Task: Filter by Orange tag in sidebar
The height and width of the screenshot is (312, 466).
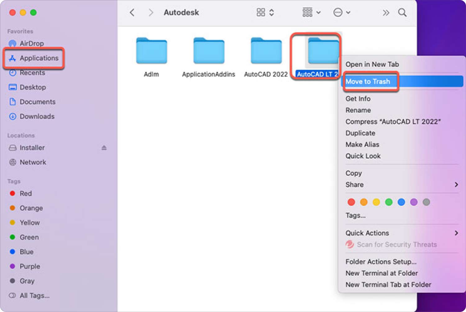Action: click(x=26, y=208)
